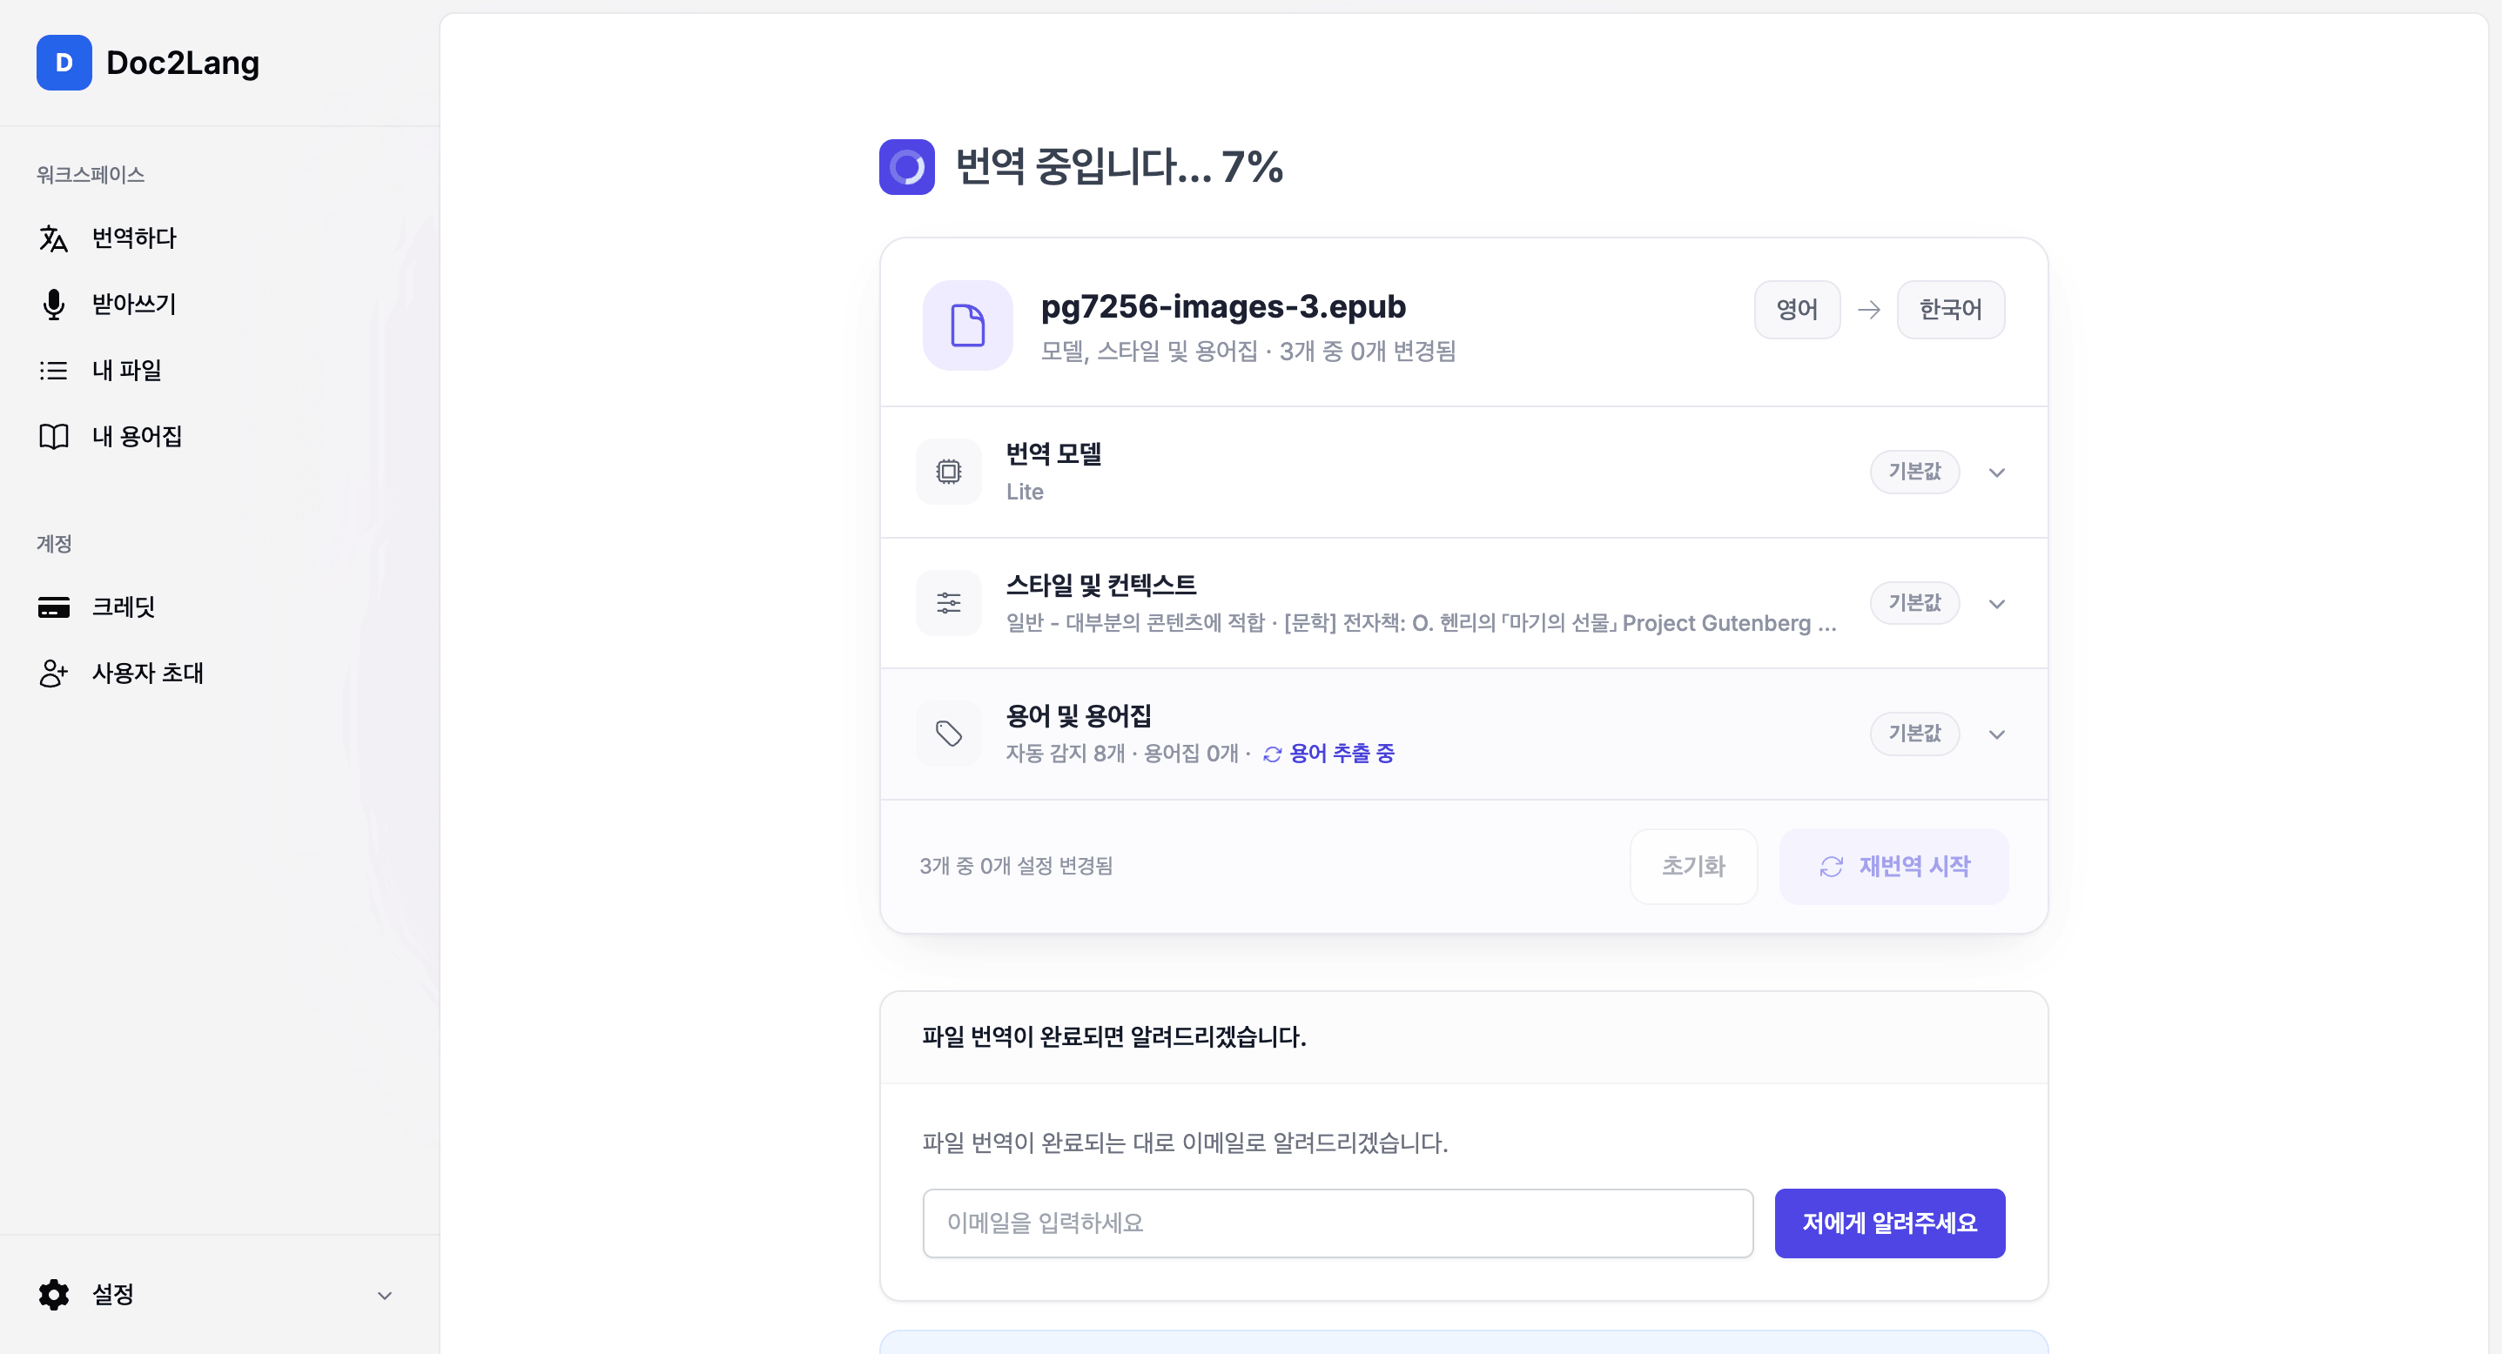Select the 번역하다 menu item
Viewport: 2502px width, 1354px height.
[x=134, y=238]
